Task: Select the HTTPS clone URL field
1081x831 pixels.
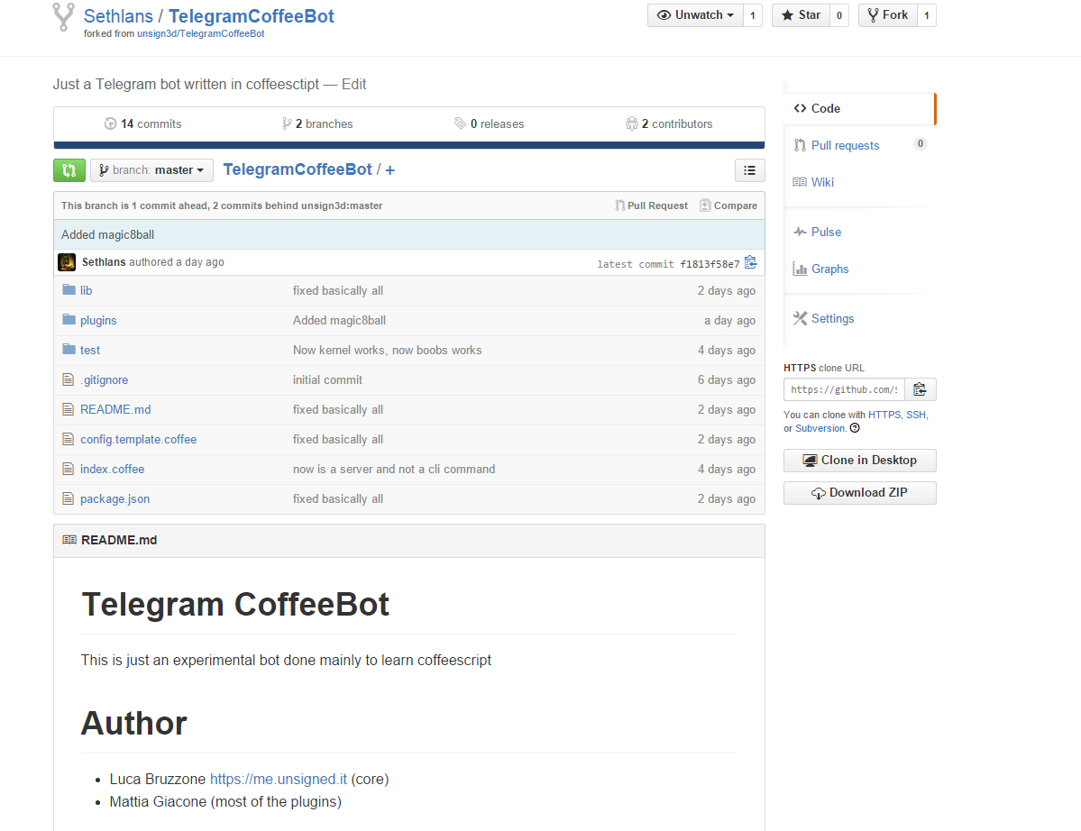Action: [844, 389]
